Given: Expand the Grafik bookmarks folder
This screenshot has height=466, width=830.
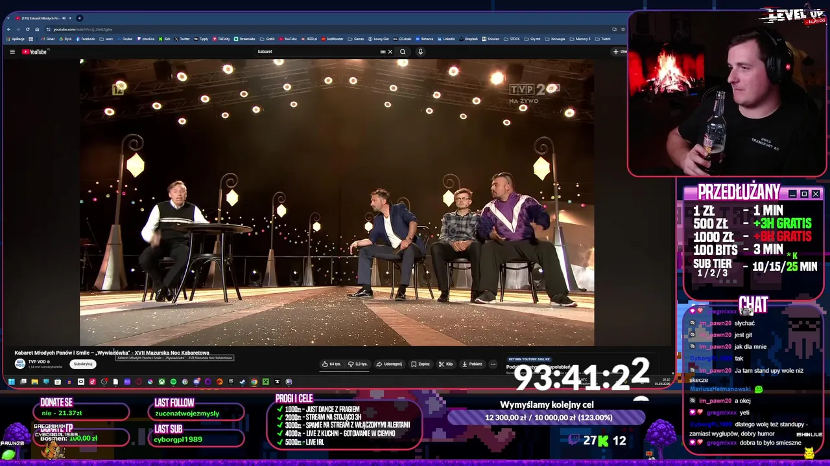Looking at the screenshot, I should click(267, 39).
